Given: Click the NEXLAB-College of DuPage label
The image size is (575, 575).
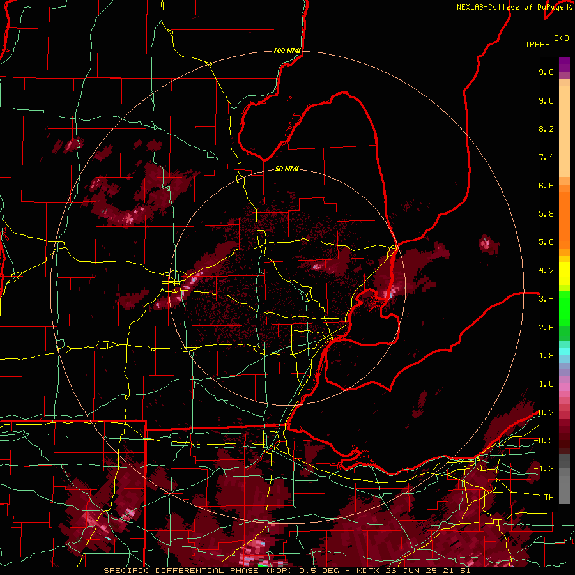Looking at the screenshot, I should (x=512, y=7).
